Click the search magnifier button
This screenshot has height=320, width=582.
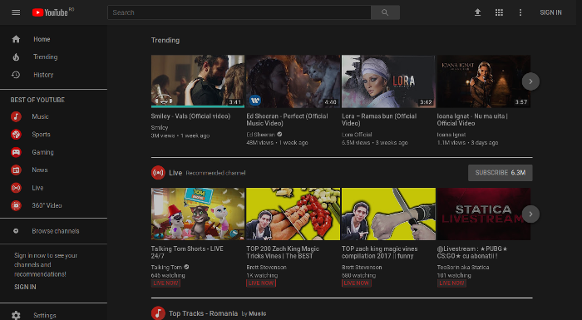pos(385,12)
